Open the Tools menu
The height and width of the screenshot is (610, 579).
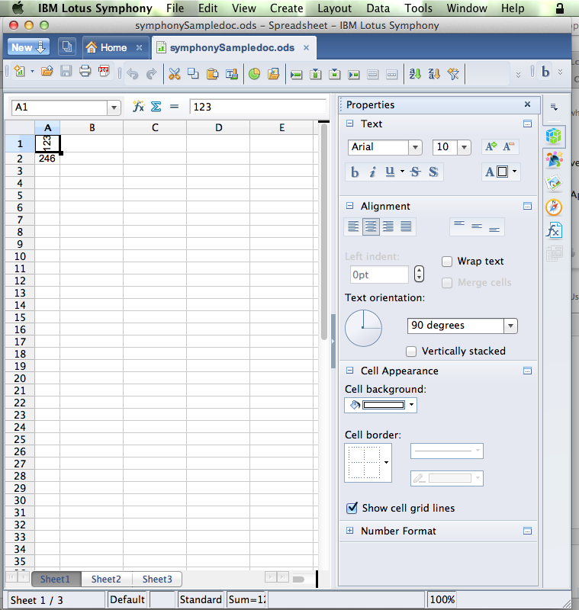(418, 8)
